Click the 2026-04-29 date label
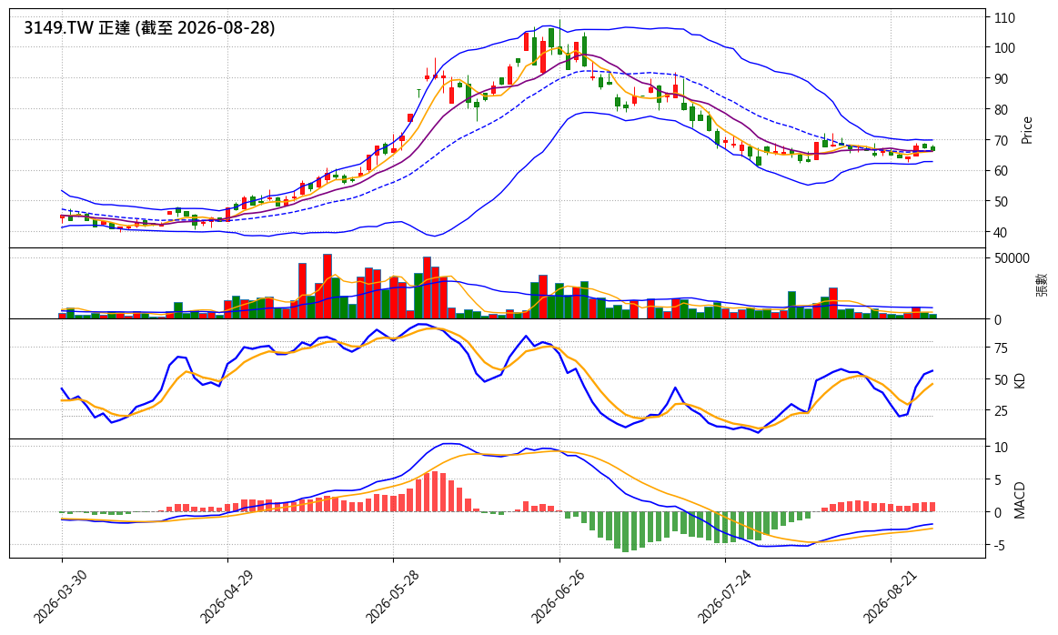The image size is (1058, 635). point(226,597)
